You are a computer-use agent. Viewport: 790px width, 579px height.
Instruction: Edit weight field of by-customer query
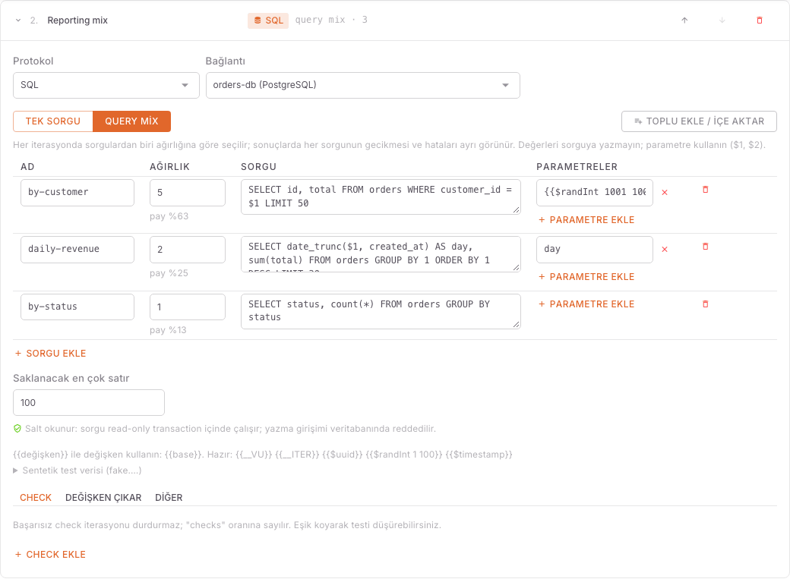click(x=188, y=192)
